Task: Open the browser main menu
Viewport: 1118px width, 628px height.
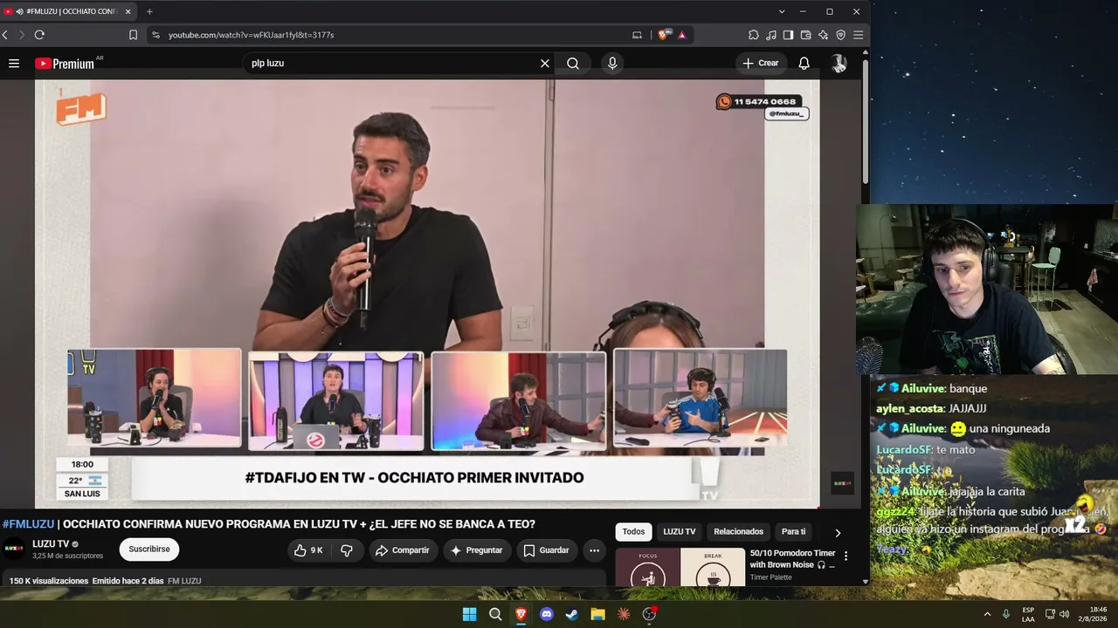Action: pos(859,35)
